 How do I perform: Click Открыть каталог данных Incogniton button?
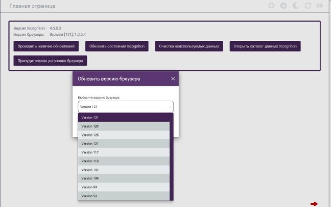click(x=265, y=46)
